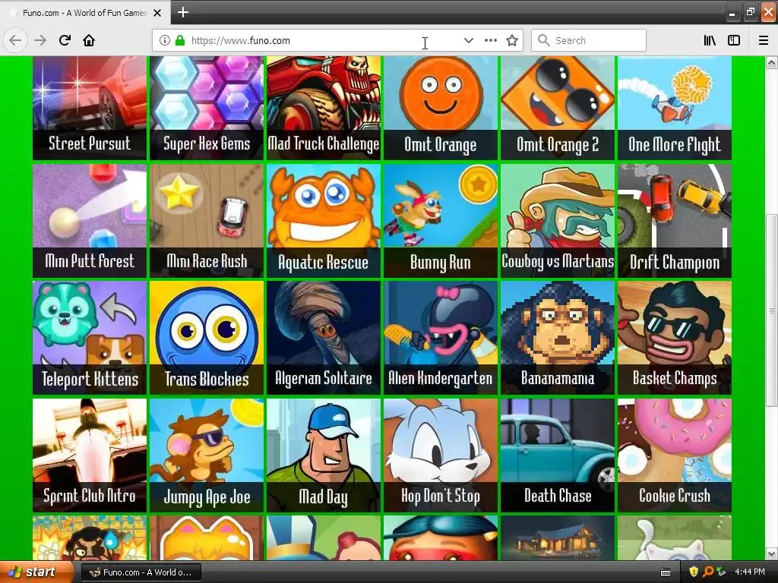Open the browser Home page icon
The height and width of the screenshot is (583, 778).
point(89,40)
